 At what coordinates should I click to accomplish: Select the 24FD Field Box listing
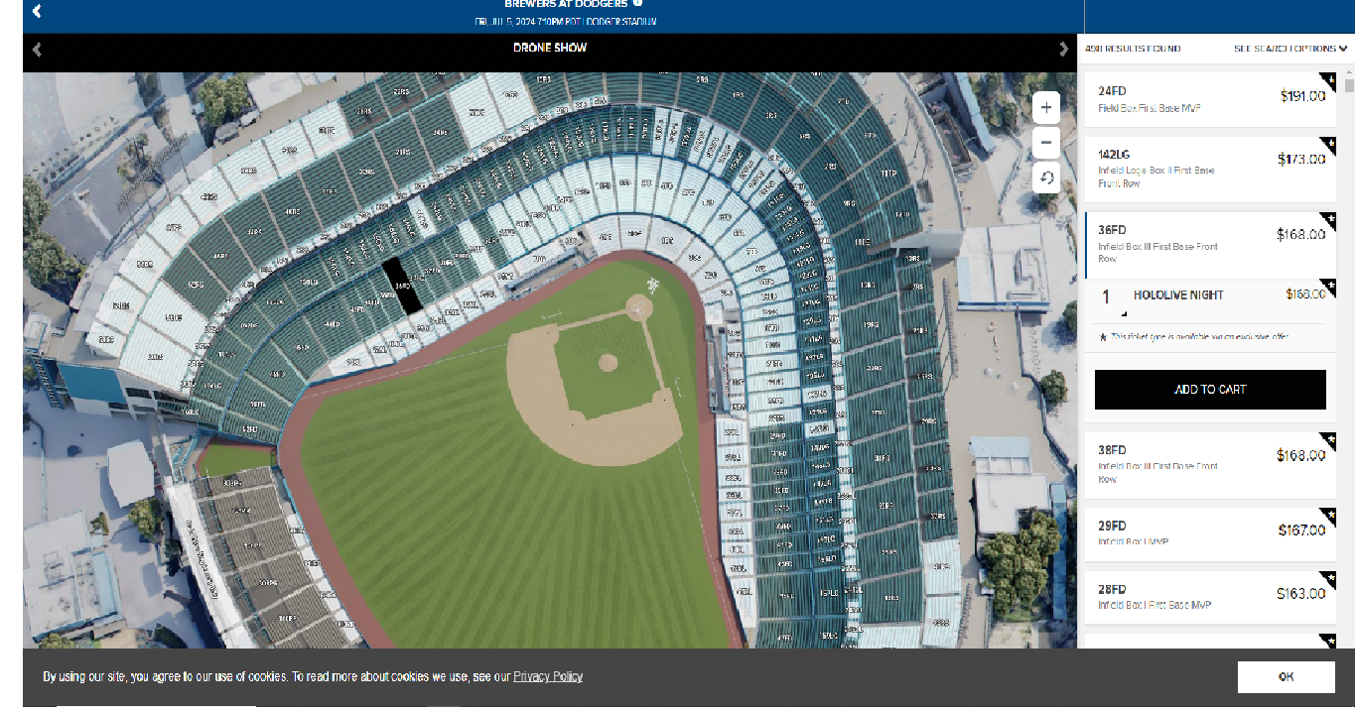coord(1209,99)
